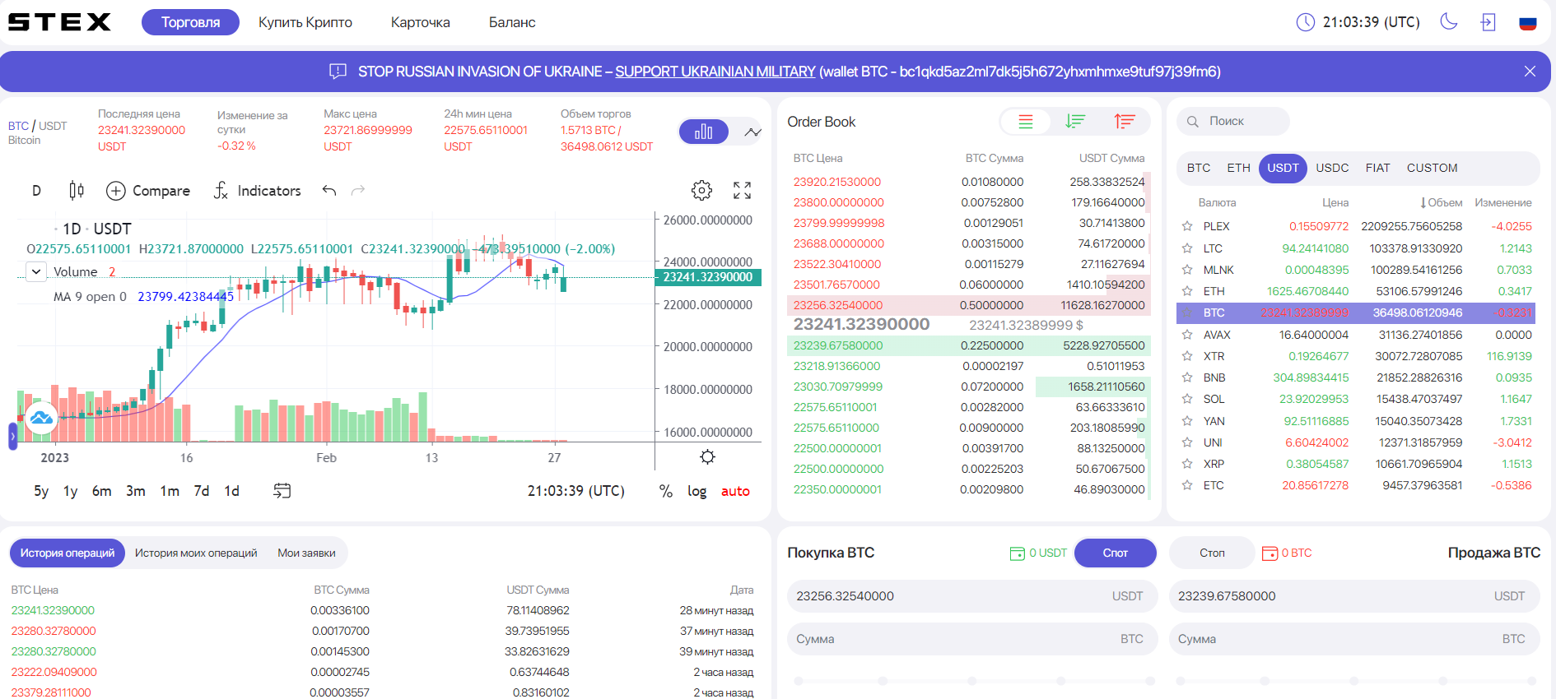Set chart range to 1d
This screenshot has width=1556, height=699.
(x=232, y=491)
